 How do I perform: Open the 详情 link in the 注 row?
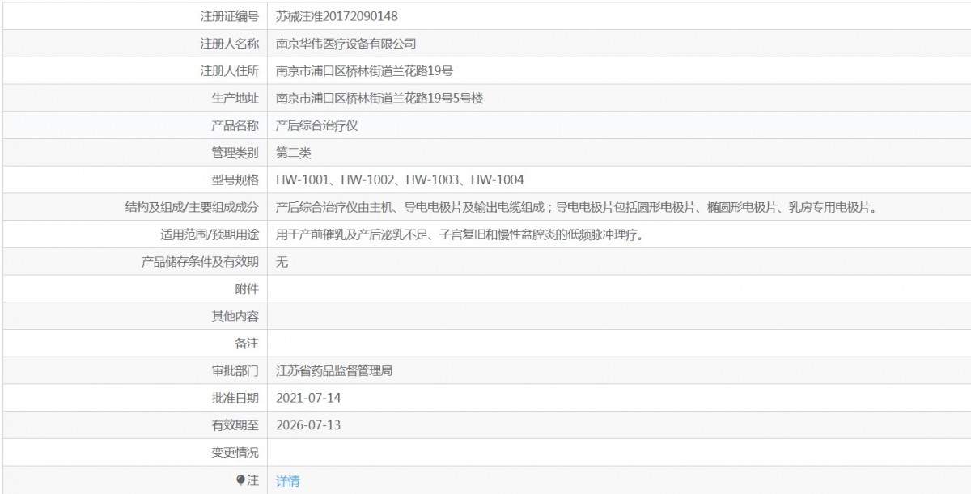[287, 481]
